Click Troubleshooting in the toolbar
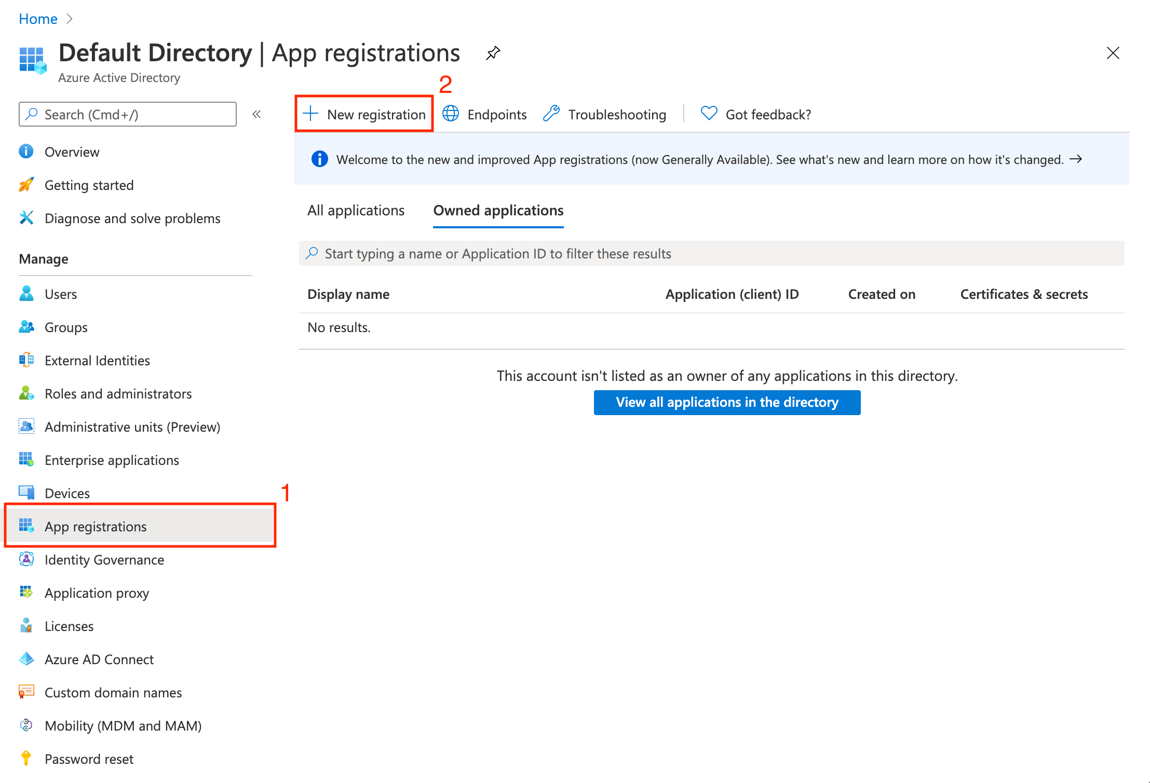This screenshot has height=783, width=1150. click(617, 114)
